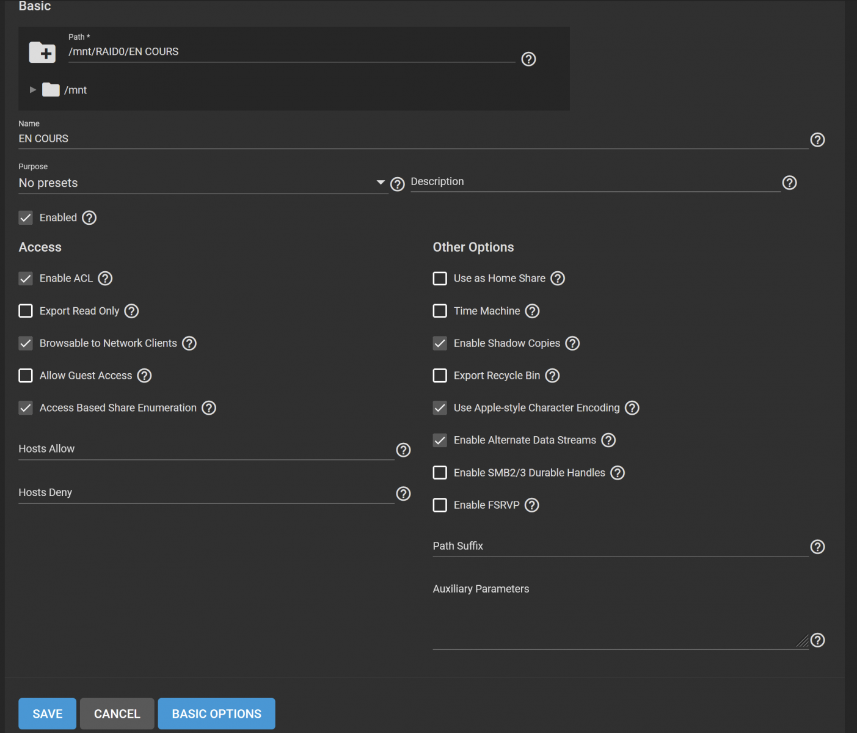Show help for SMB2/3 Durable Handles
This screenshot has height=733, width=857.
pyautogui.click(x=618, y=473)
